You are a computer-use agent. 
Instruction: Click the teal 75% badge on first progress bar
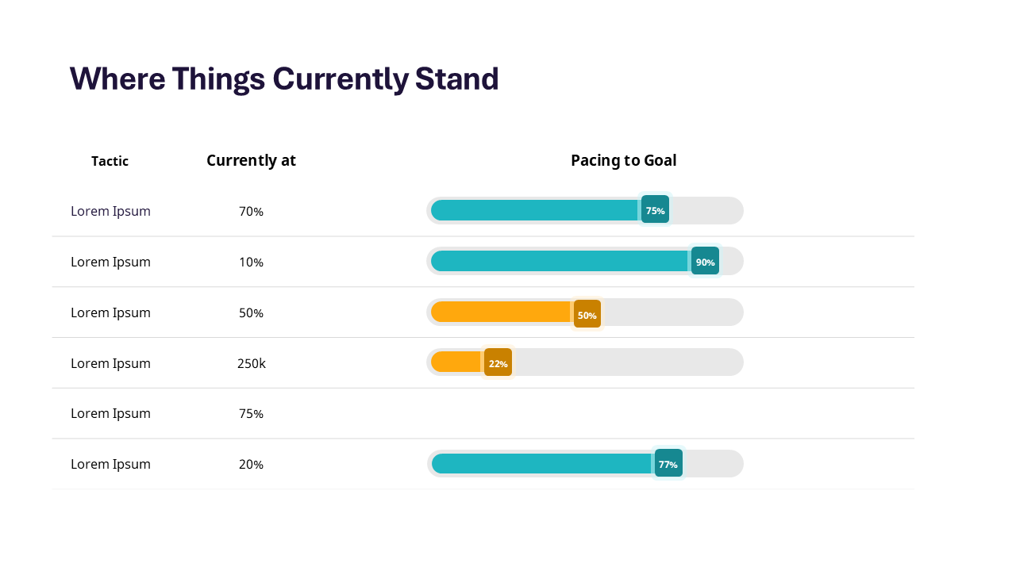coord(655,210)
